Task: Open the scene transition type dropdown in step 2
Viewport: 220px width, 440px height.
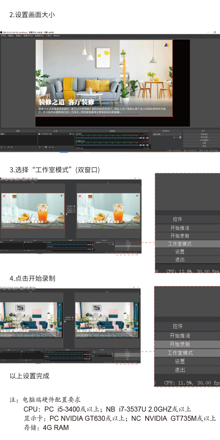Action: [167, 134]
